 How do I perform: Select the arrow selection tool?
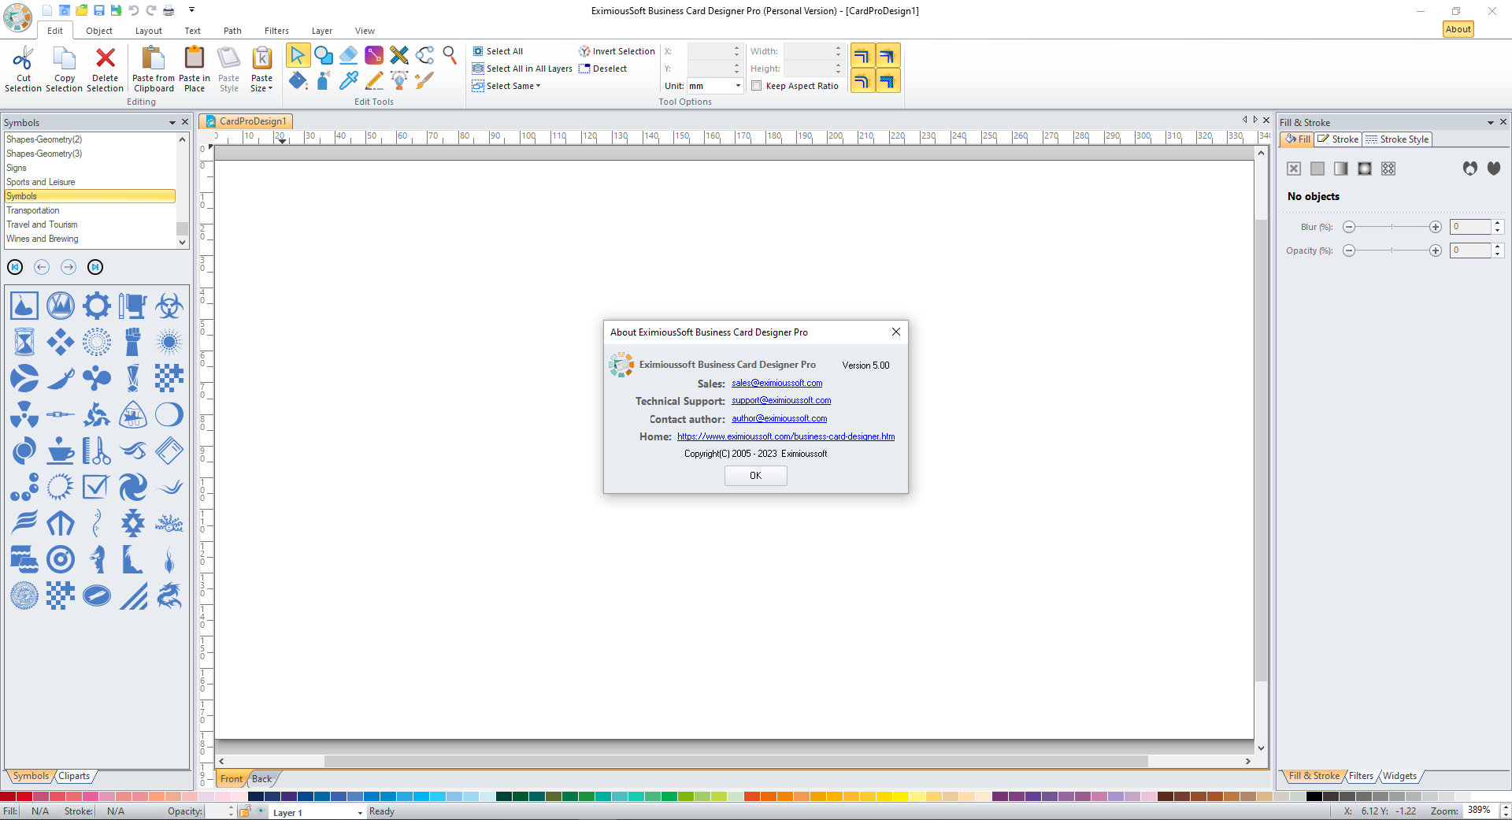298,55
